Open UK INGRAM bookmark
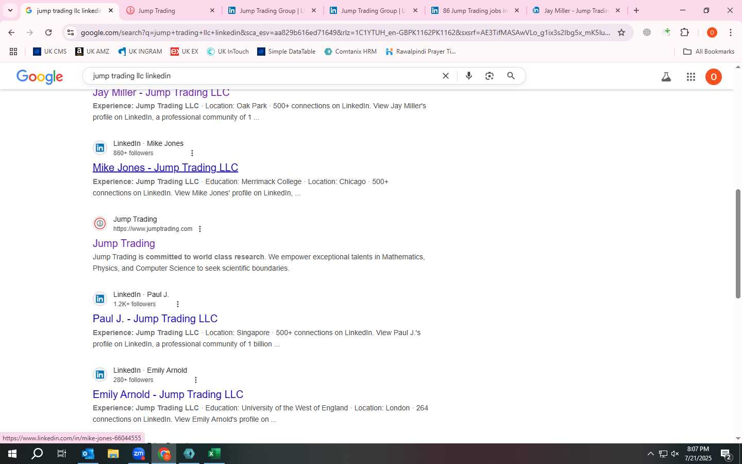 click(x=140, y=52)
